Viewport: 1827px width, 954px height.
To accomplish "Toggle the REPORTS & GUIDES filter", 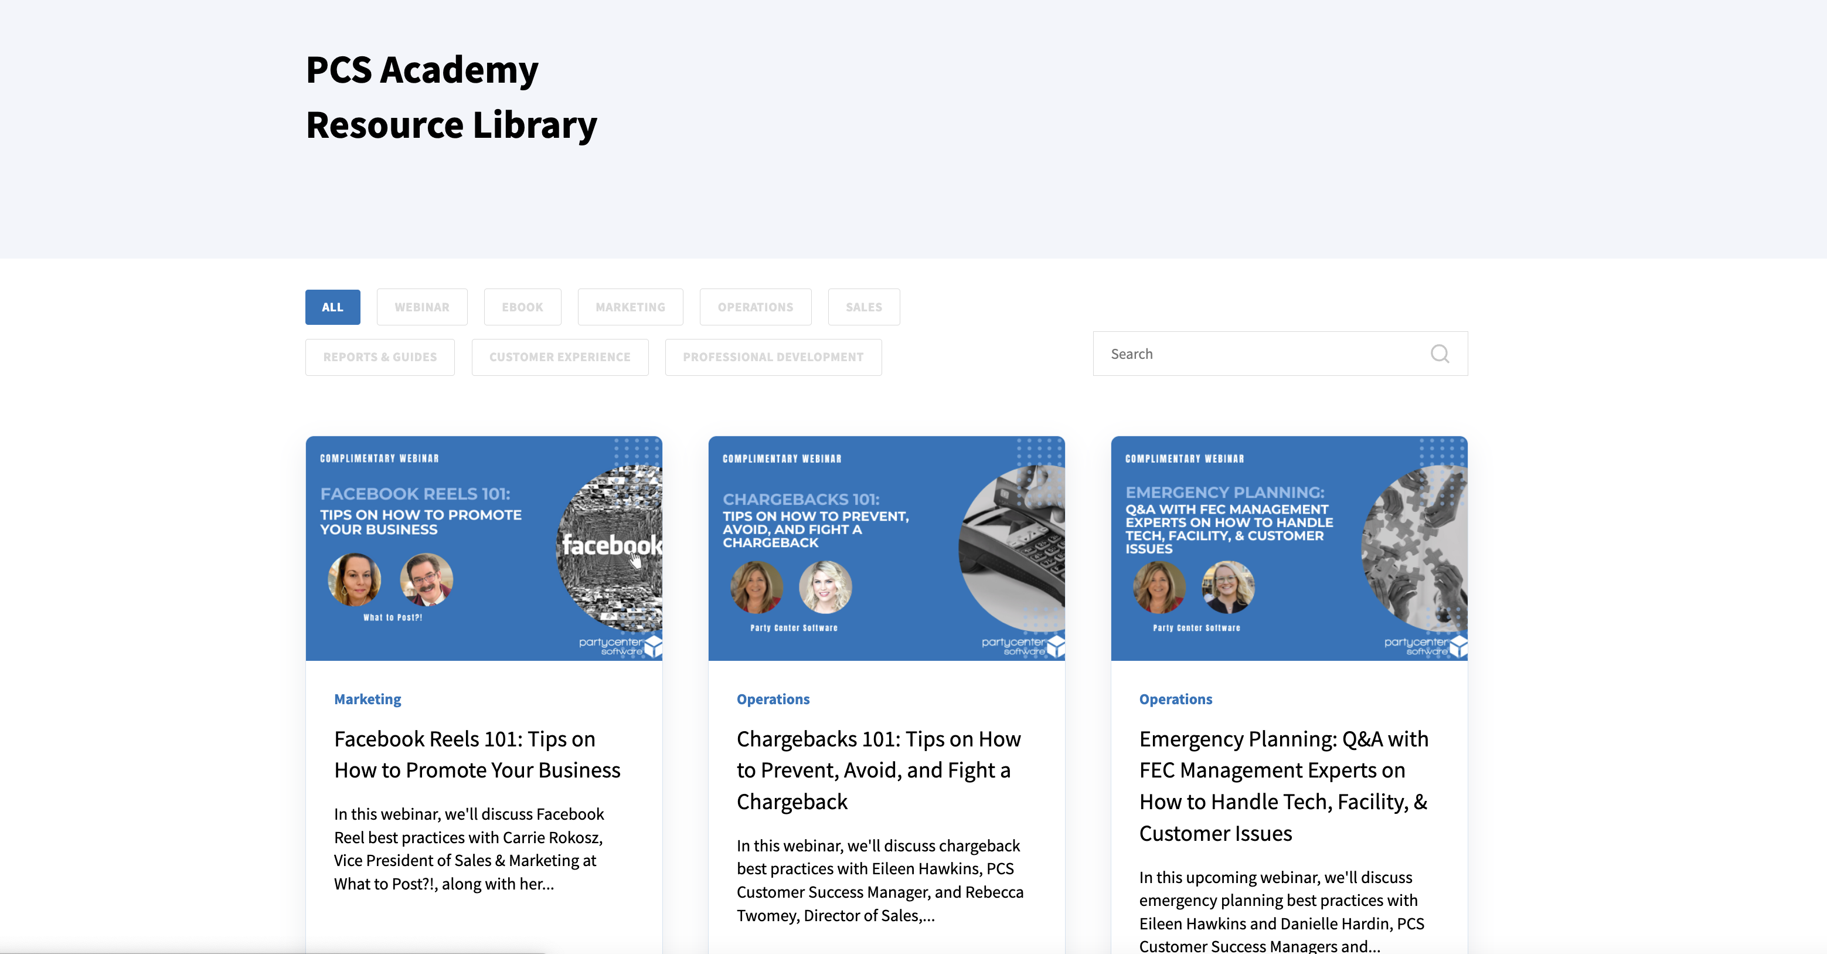I will click(x=379, y=355).
